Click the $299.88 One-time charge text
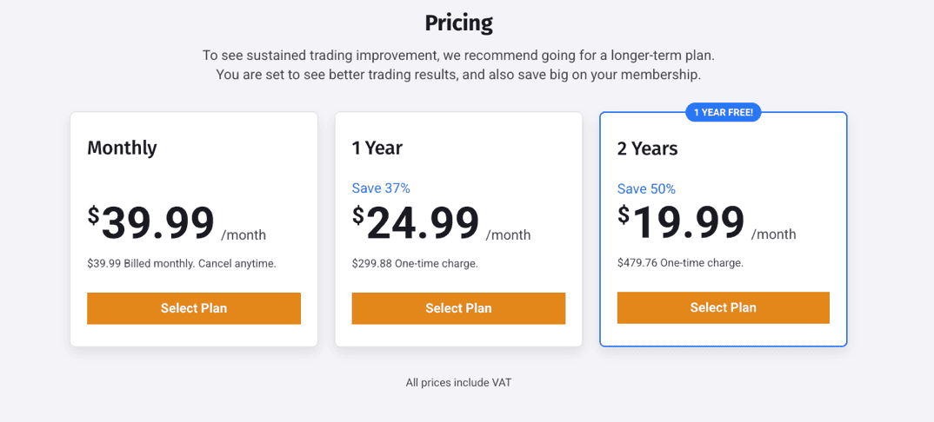 point(415,263)
